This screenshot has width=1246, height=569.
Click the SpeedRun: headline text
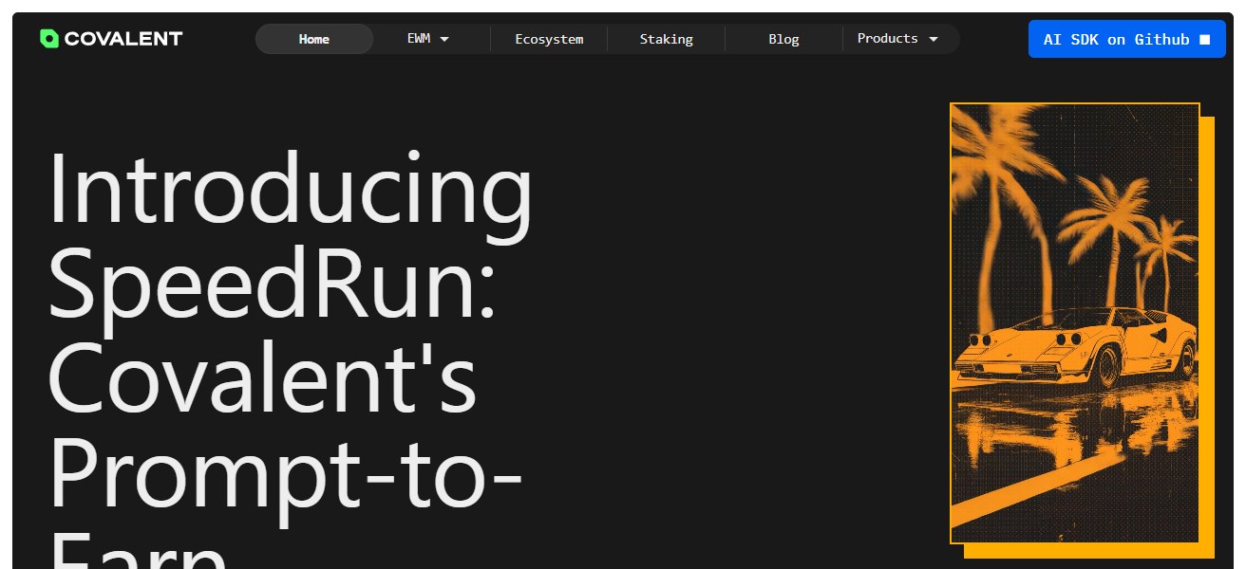(x=273, y=284)
